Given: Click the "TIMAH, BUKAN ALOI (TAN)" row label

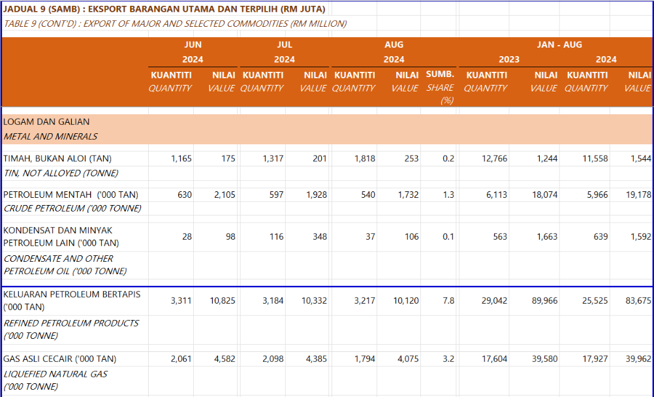Looking at the screenshot, I should pyautogui.click(x=57, y=159).
